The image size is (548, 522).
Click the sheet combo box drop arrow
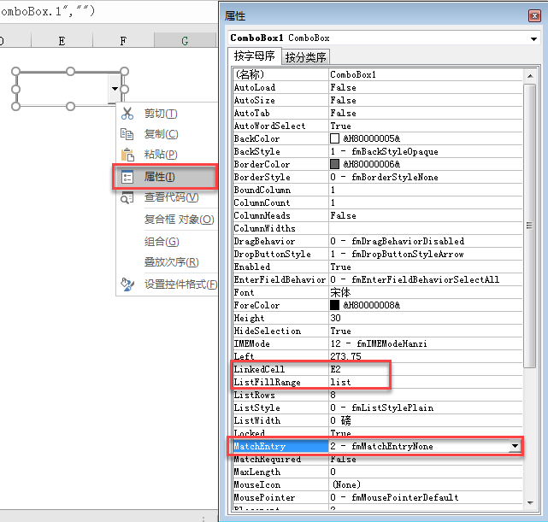pyautogui.click(x=115, y=89)
